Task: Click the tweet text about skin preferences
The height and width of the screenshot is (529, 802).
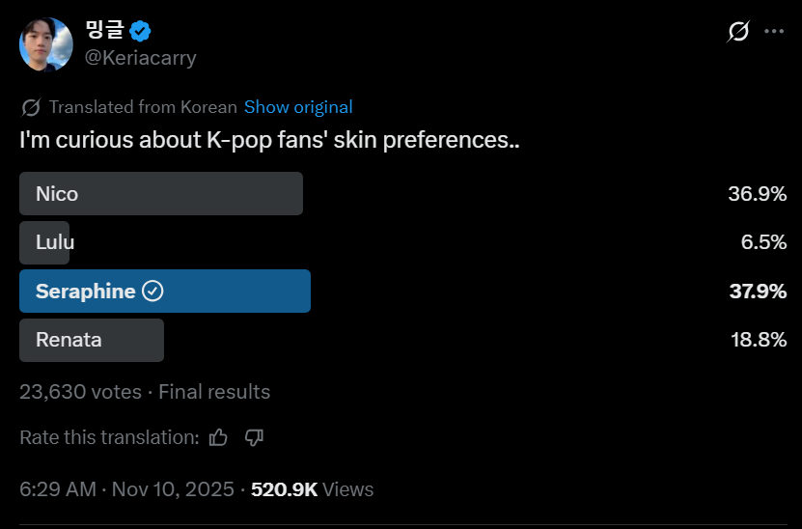Action: click(x=269, y=140)
